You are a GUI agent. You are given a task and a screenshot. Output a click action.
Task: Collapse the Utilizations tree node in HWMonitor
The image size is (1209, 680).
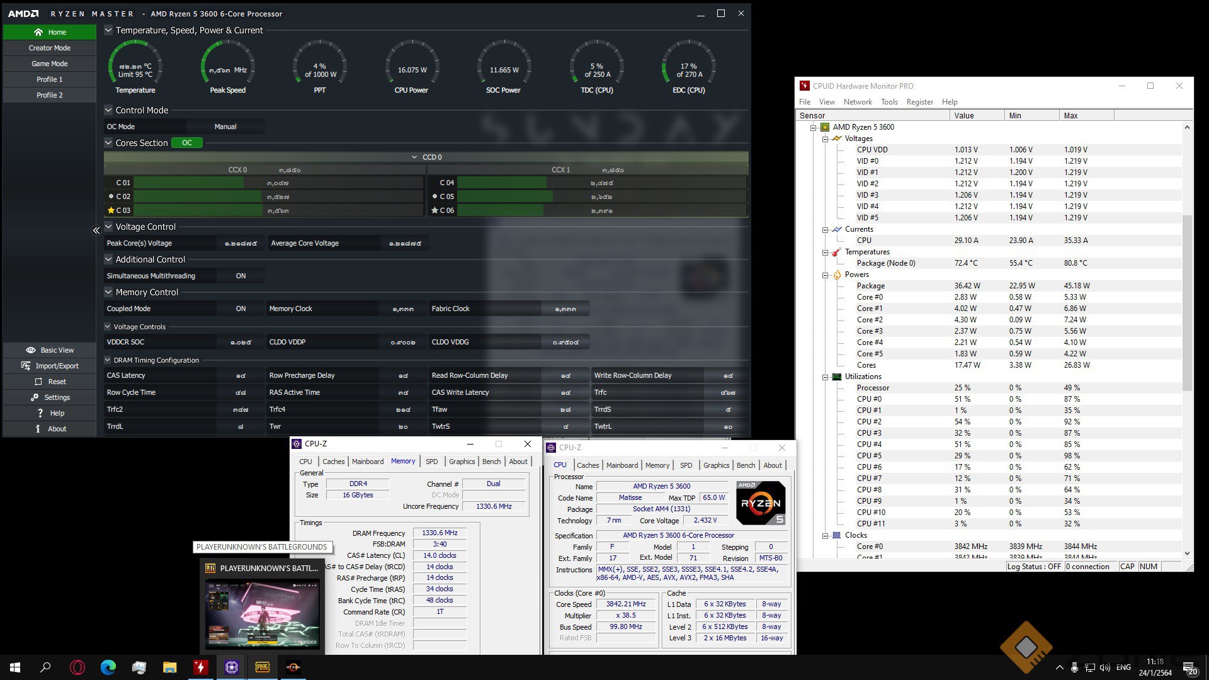825,377
